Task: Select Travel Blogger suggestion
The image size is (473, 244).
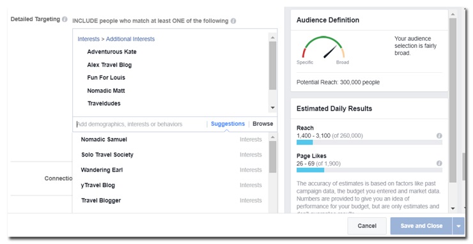Action: point(171,201)
